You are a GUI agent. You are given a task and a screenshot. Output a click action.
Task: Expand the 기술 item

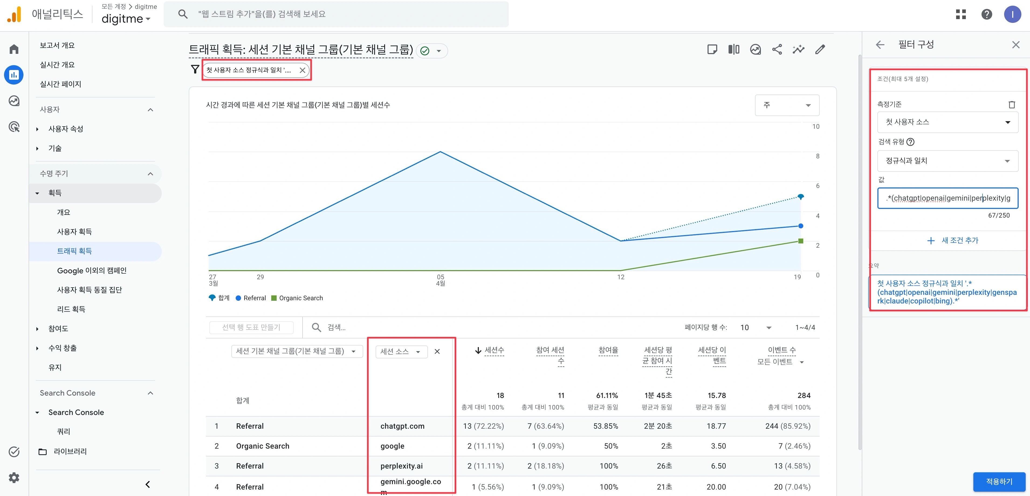pyautogui.click(x=37, y=149)
